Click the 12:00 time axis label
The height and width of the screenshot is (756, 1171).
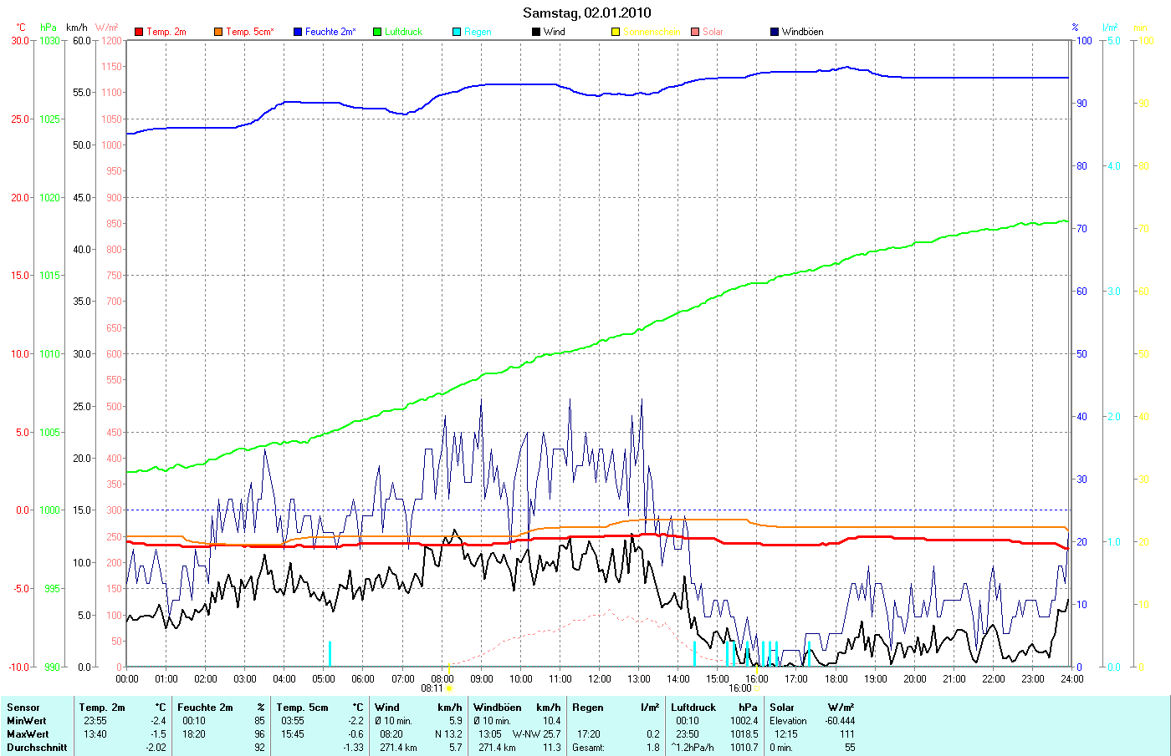(x=599, y=679)
